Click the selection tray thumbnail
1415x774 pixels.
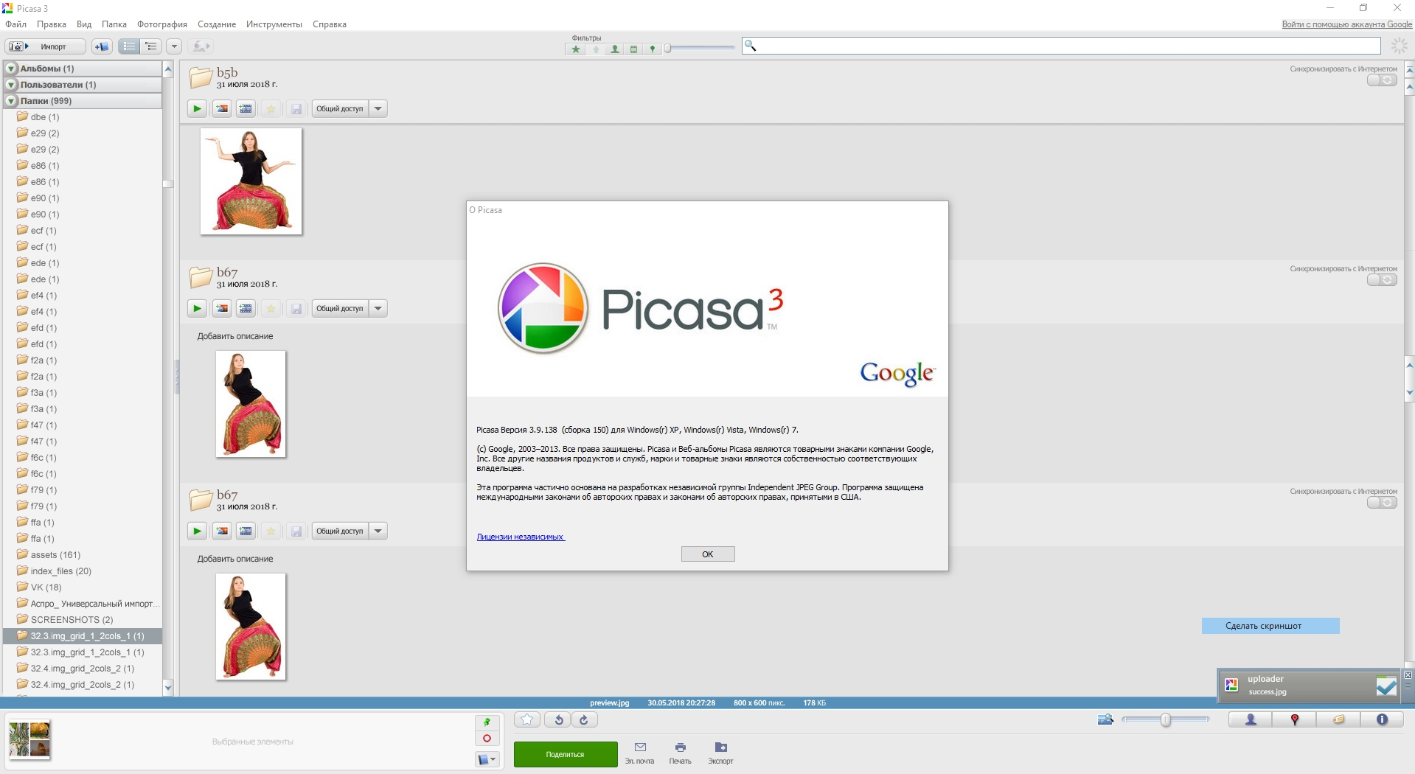pyautogui.click(x=29, y=739)
